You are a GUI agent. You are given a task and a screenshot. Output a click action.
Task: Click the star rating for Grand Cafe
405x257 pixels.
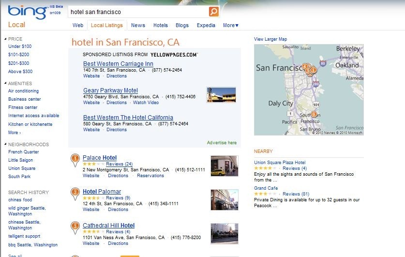(x=265, y=194)
